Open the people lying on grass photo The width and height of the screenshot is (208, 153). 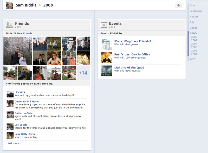point(69,73)
